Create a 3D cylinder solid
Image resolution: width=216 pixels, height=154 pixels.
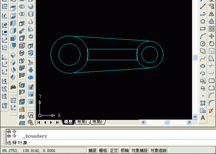pos(31,14)
